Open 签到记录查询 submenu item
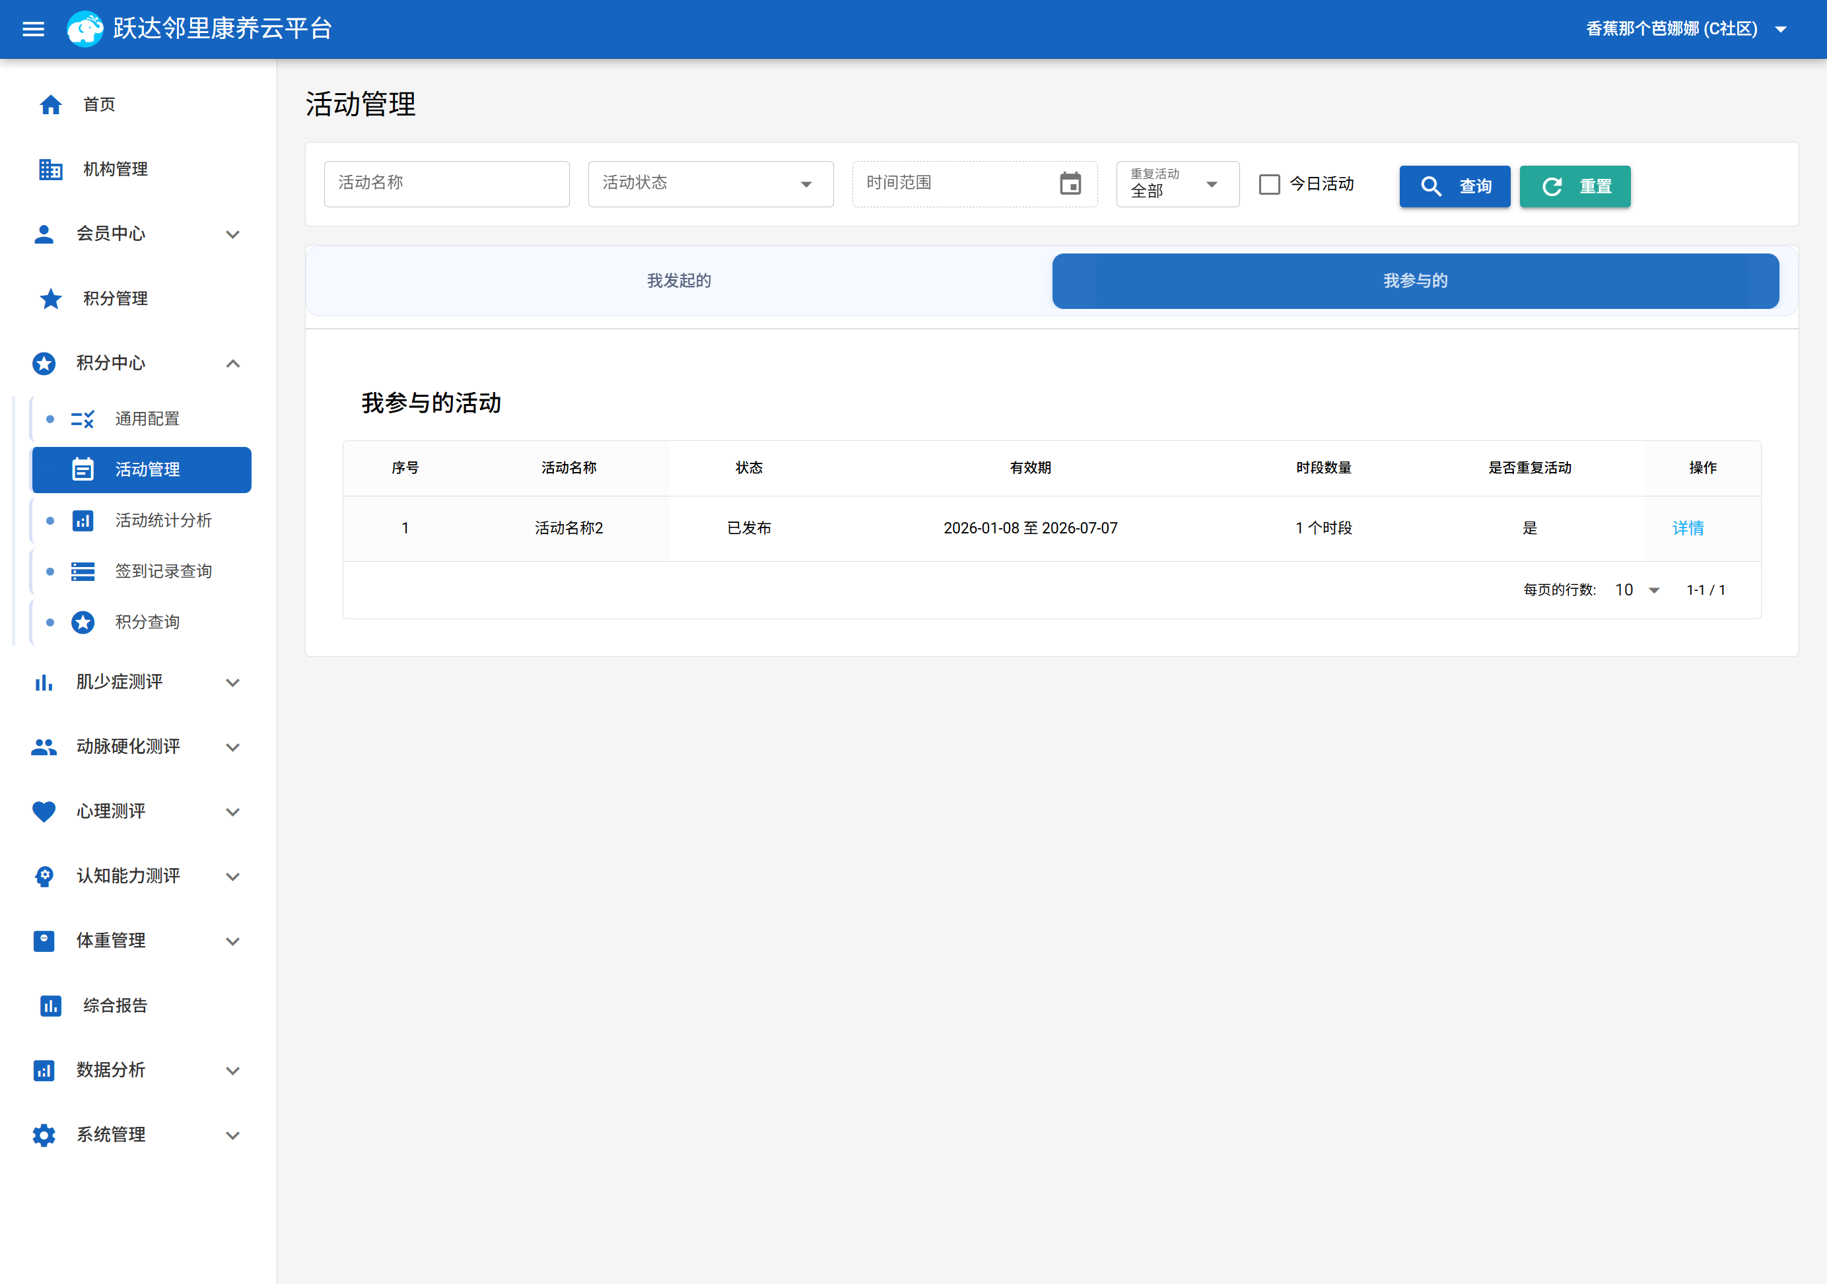 141,571
